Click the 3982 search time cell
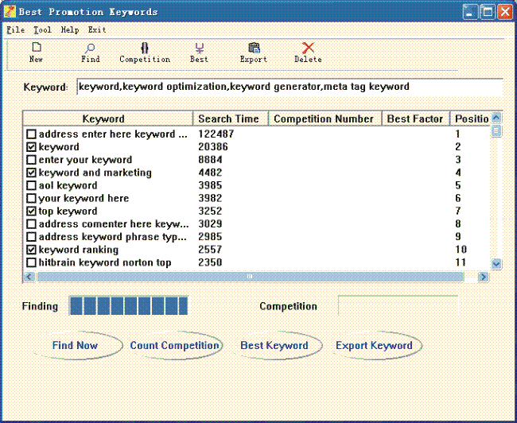The width and height of the screenshot is (517, 423). coord(210,198)
